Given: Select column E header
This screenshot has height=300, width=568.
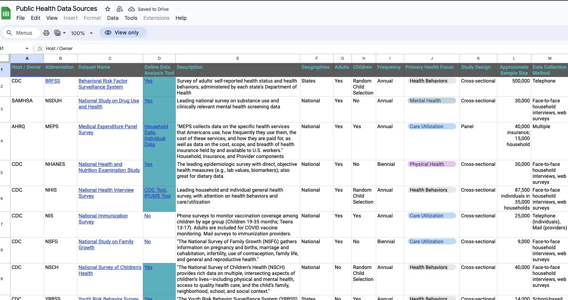Looking at the screenshot, I should [238, 58].
